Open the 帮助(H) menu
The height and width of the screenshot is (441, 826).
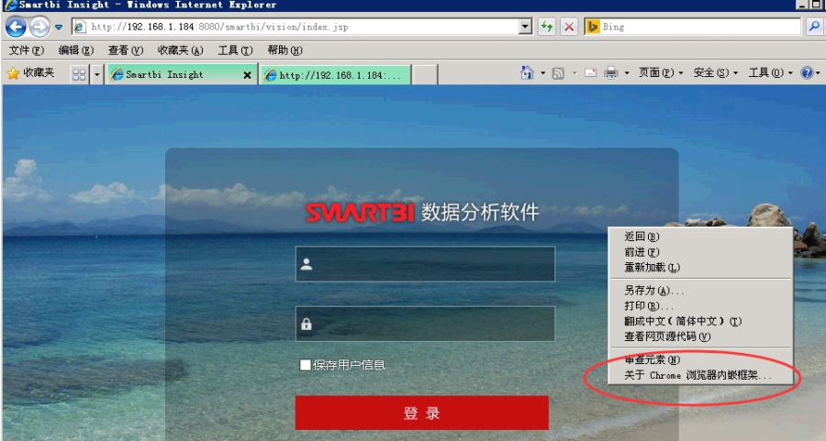coord(285,50)
